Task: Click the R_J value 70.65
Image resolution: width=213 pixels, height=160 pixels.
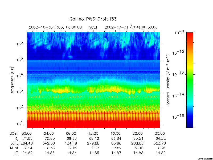Action: click(50, 138)
